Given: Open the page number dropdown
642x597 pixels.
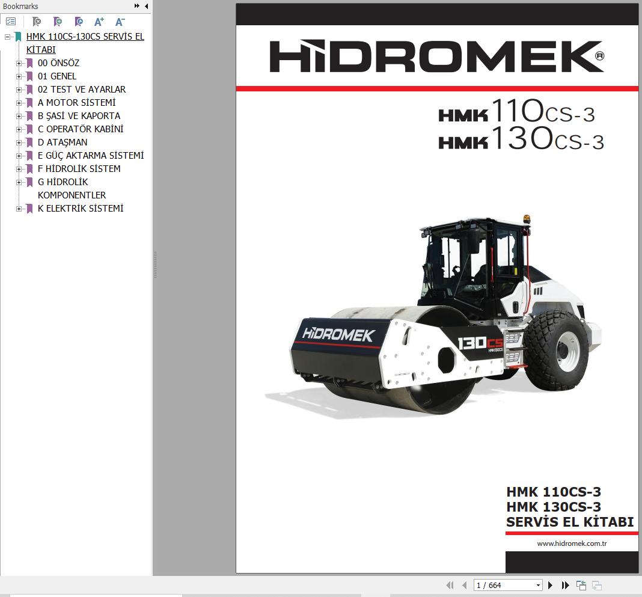Looking at the screenshot, I should click(537, 585).
